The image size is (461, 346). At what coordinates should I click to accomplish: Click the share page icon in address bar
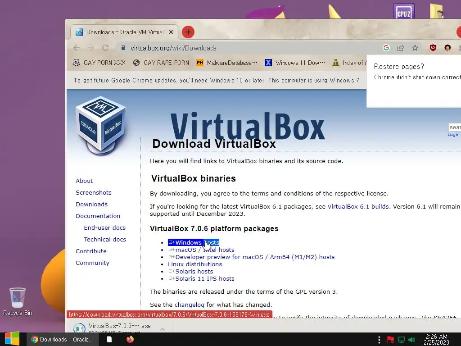(400, 48)
